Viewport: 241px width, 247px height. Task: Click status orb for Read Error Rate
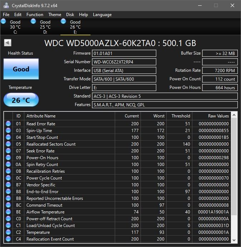[x=8, y=124]
